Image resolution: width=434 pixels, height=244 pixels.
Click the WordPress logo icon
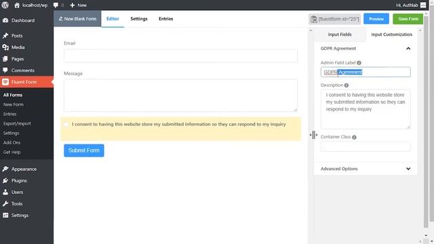coord(5,5)
